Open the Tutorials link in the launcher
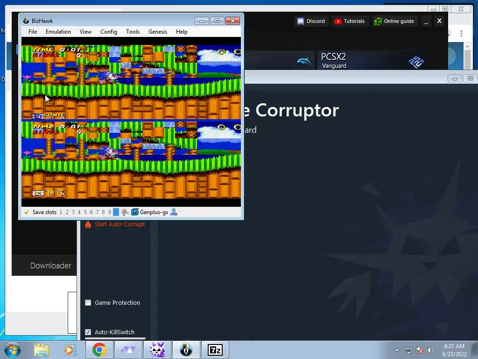 pyautogui.click(x=350, y=21)
